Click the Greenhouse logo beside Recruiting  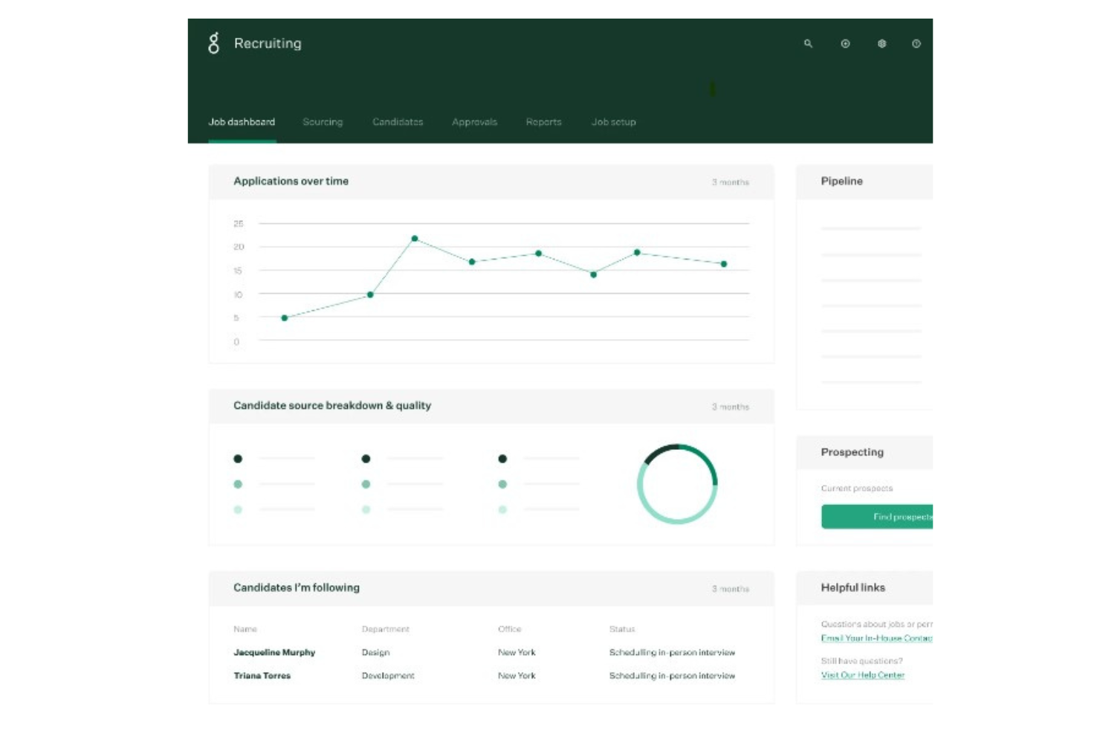[214, 43]
